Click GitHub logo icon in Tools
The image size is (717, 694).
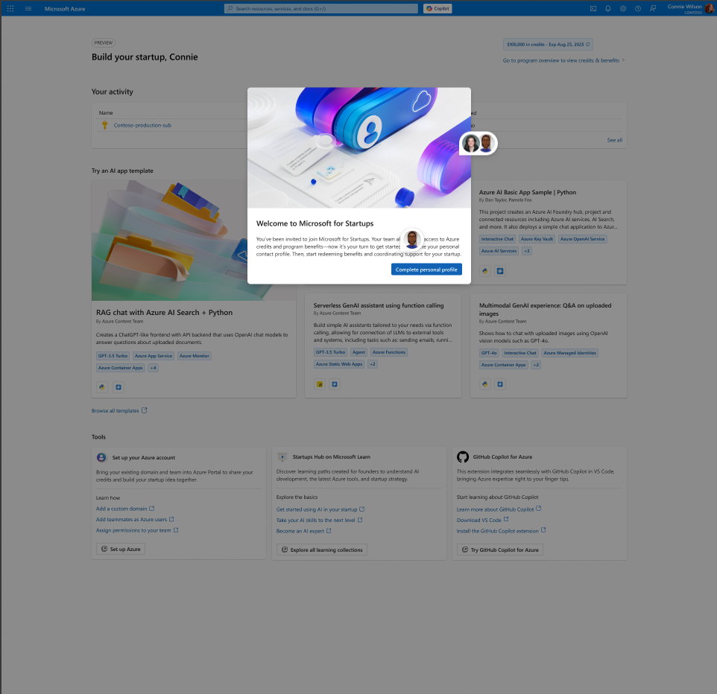(x=463, y=457)
